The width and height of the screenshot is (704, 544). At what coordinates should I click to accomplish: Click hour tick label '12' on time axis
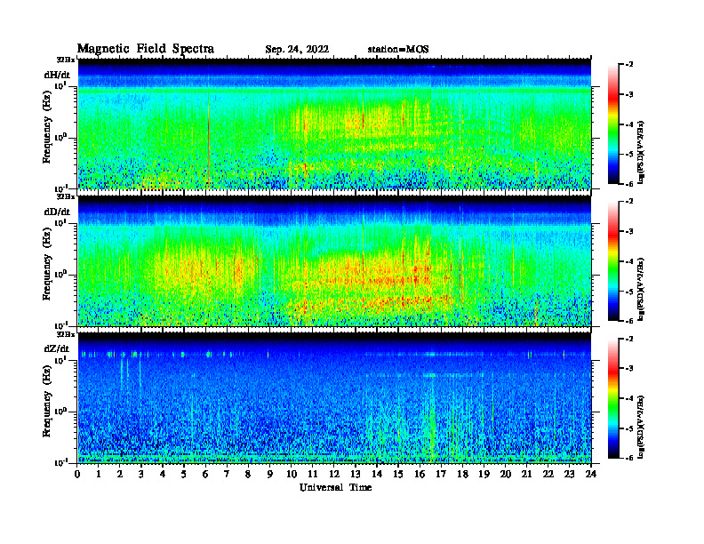tap(334, 474)
